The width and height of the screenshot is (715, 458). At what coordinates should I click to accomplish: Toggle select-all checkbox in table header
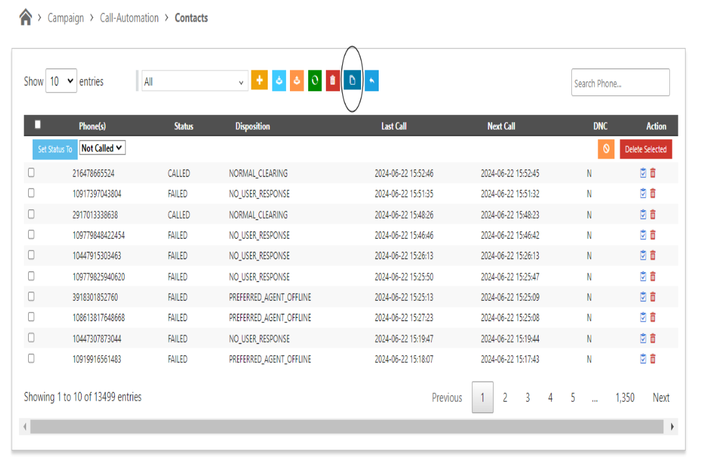click(x=38, y=125)
